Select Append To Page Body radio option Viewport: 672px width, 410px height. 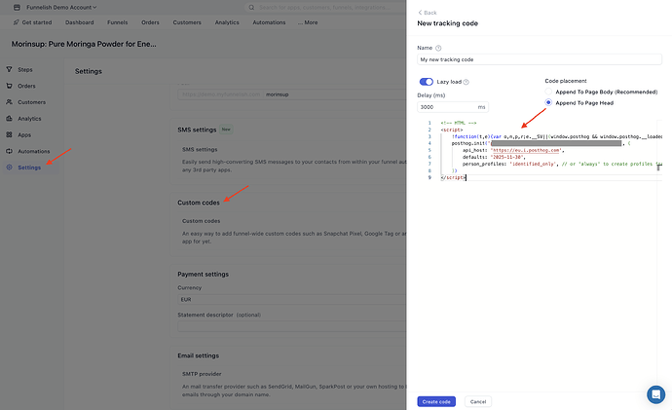[549, 92]
